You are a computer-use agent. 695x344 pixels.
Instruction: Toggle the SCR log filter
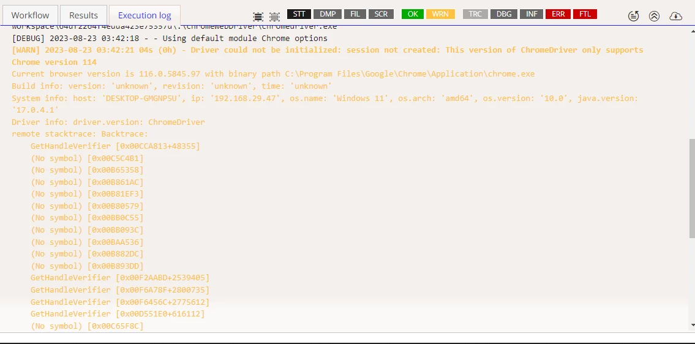point(381,14)
